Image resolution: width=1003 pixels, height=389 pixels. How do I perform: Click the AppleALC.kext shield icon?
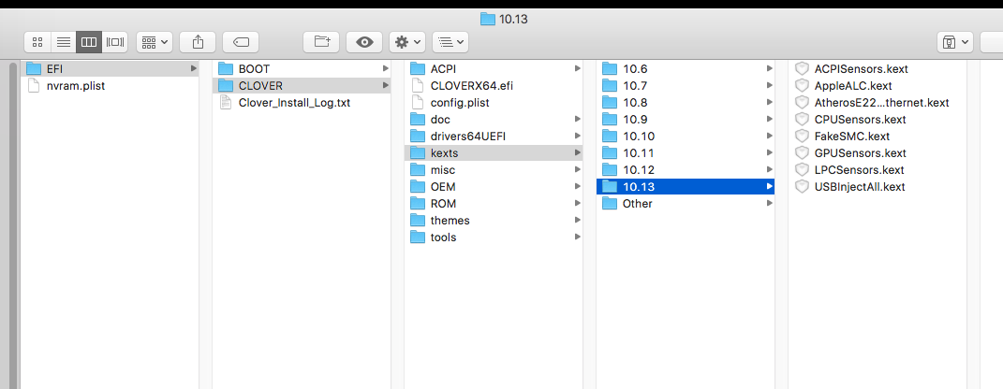tap(802, 86)
